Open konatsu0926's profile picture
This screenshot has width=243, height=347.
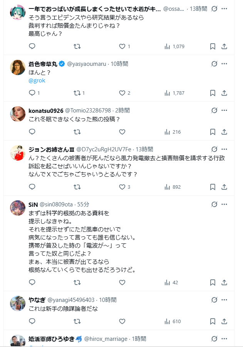coord(18,114)
